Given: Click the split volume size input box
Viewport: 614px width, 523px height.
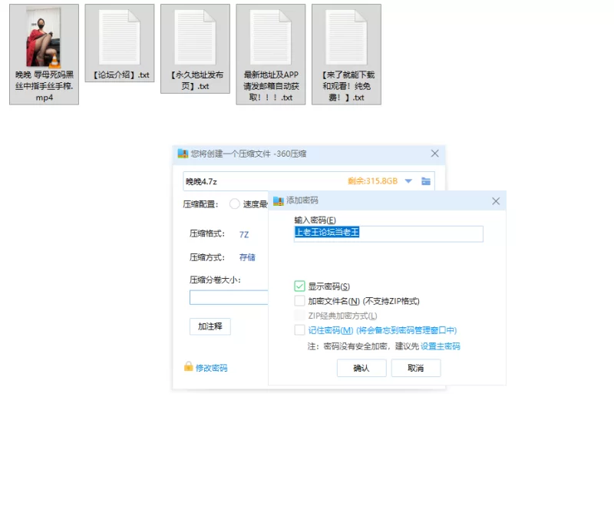Looking at the screenshot, I should coord(229,297).
